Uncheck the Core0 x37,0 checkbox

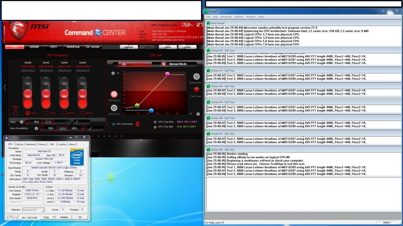28,113
